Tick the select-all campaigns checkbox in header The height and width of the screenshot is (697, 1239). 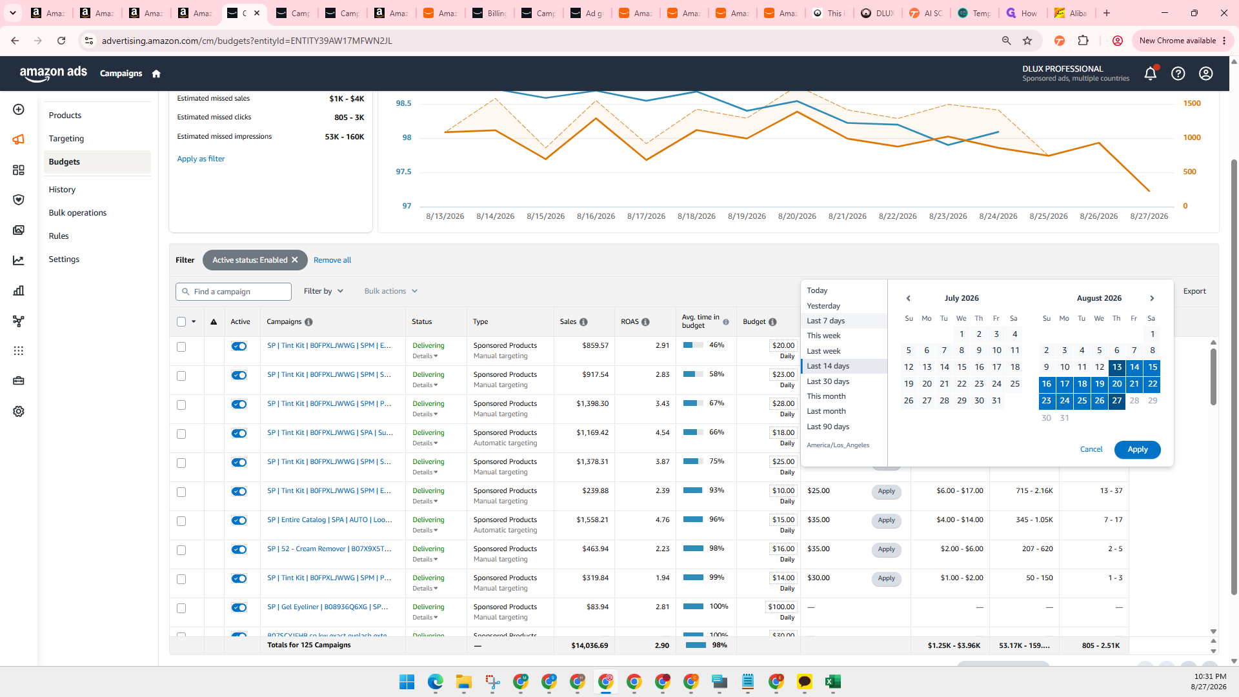(181, 322)
